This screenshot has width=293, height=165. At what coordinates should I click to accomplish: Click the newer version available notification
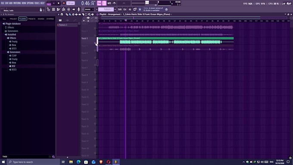[153, 9]
